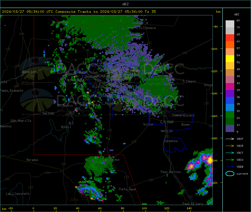The image size is (251, 212).
Task: Click the 100 km horizontal axis tick label
Action: tap(144, 208)
